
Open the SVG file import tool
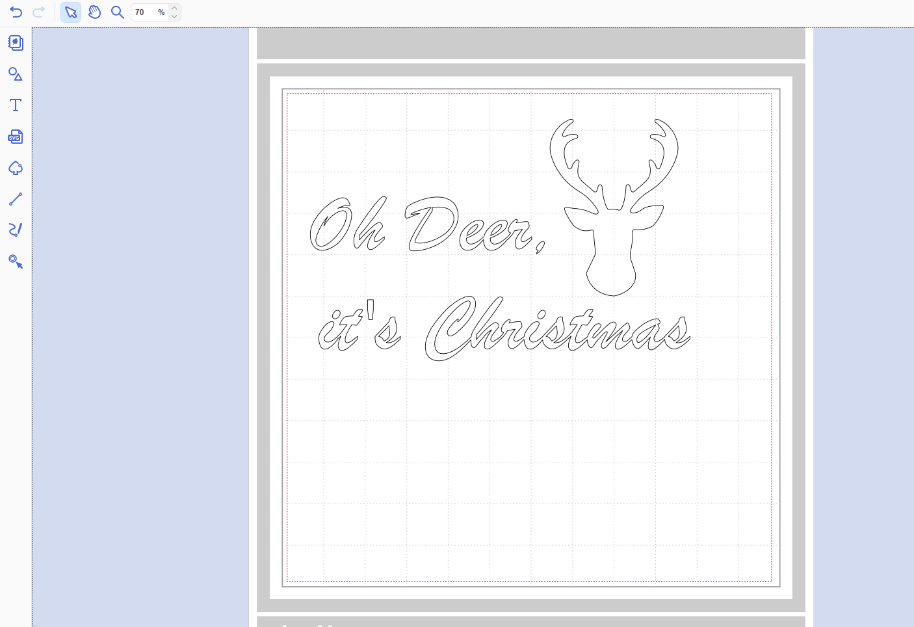pos(16,137)
